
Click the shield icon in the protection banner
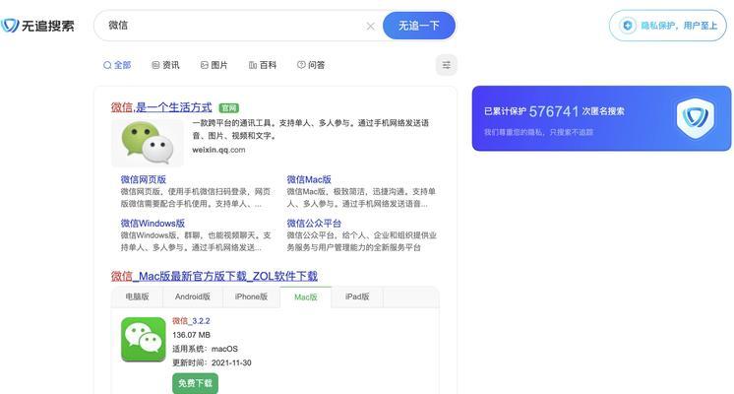tap(696, 118)
